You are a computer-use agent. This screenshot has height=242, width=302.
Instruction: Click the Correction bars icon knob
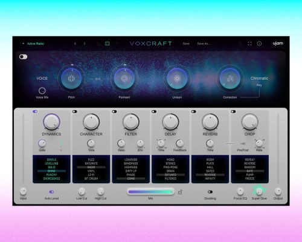[x=230, y=78]
